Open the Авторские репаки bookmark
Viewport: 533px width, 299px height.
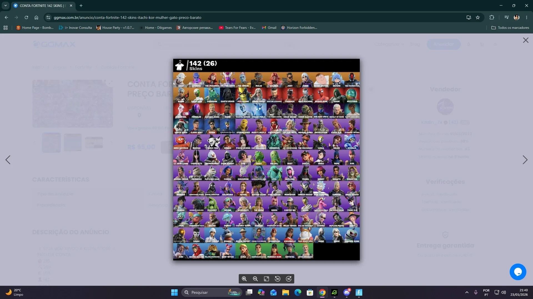[195, 28]
